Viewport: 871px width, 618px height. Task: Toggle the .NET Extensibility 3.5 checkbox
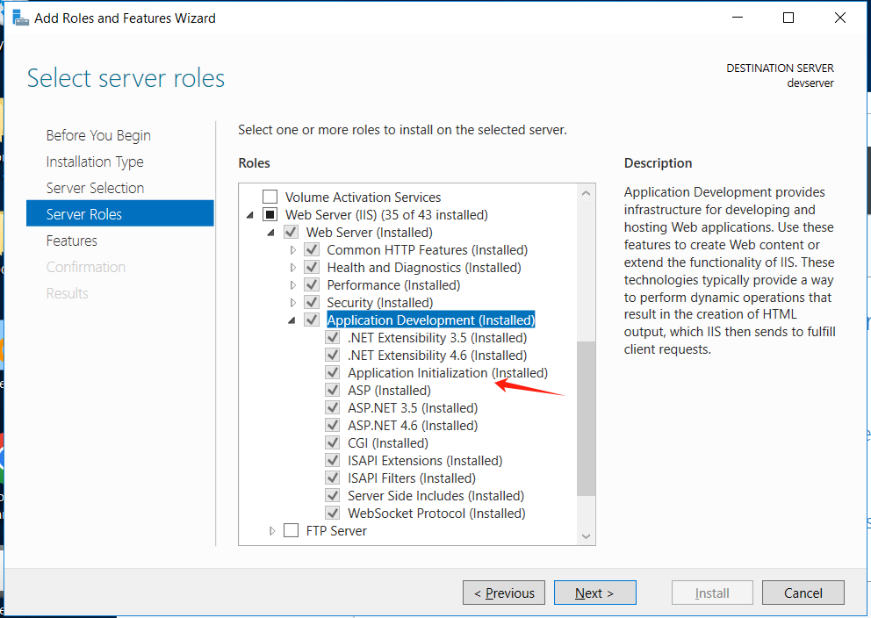(333, 337)
